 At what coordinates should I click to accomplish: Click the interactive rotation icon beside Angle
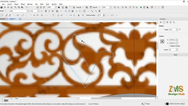(x=179, y=29)
